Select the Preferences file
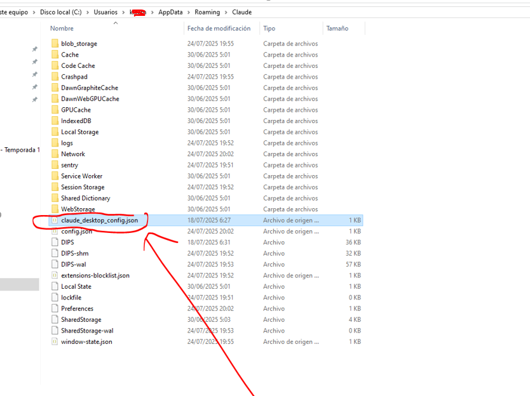The image size is (530, 396). coord(77,308)
